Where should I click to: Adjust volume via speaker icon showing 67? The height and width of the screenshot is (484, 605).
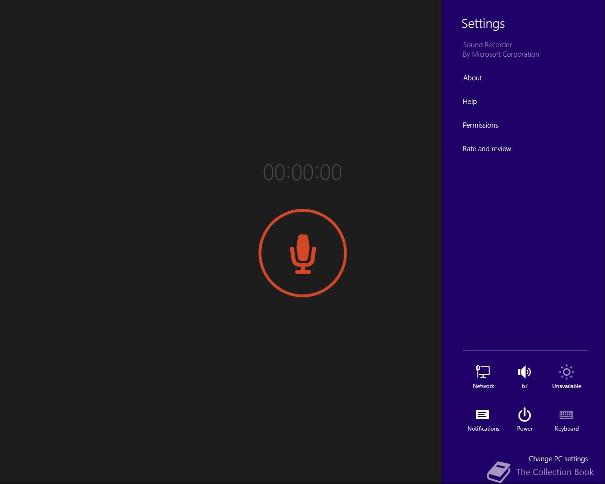(525, 377)
